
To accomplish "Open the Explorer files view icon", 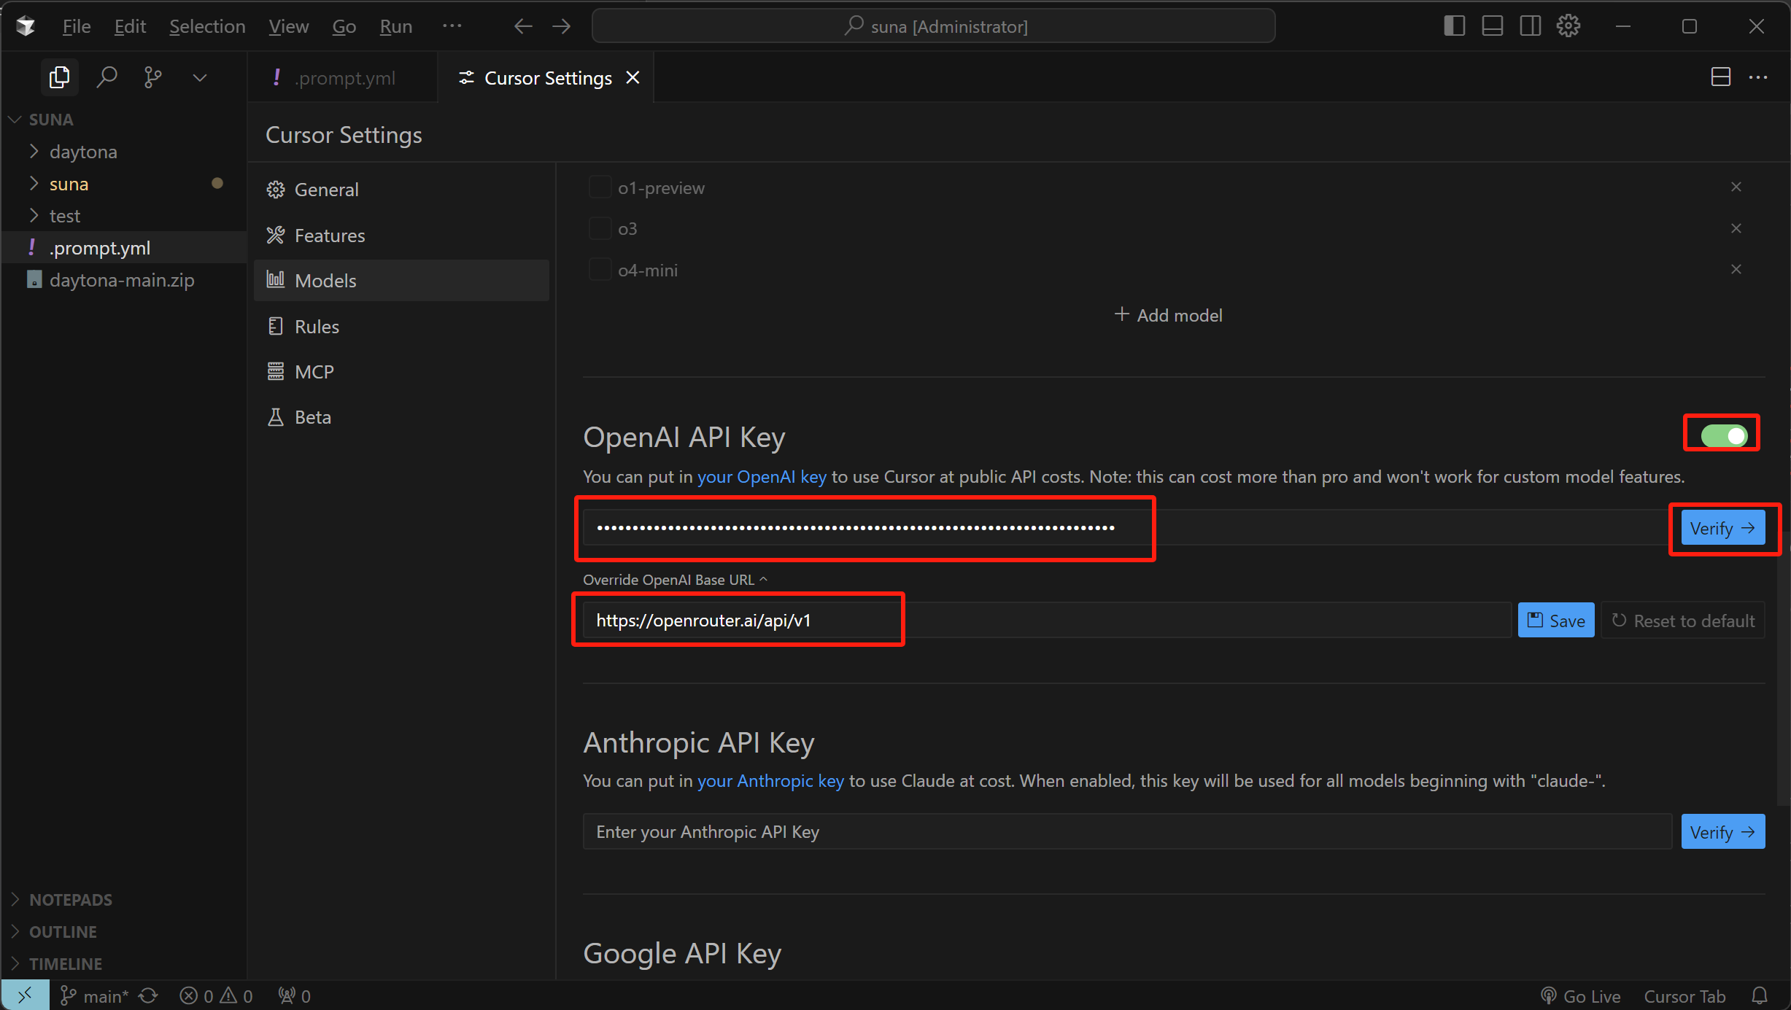I will click(59, 77).
